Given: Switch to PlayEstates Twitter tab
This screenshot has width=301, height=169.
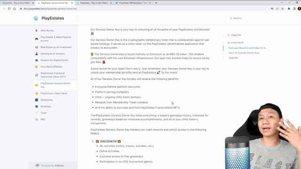Looking at the screenshot, I should [133, 3].
